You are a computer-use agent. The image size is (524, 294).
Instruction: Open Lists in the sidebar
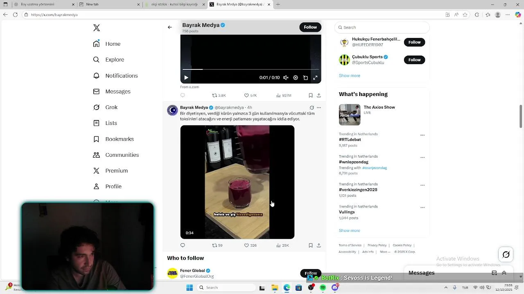tap(105, 123)
